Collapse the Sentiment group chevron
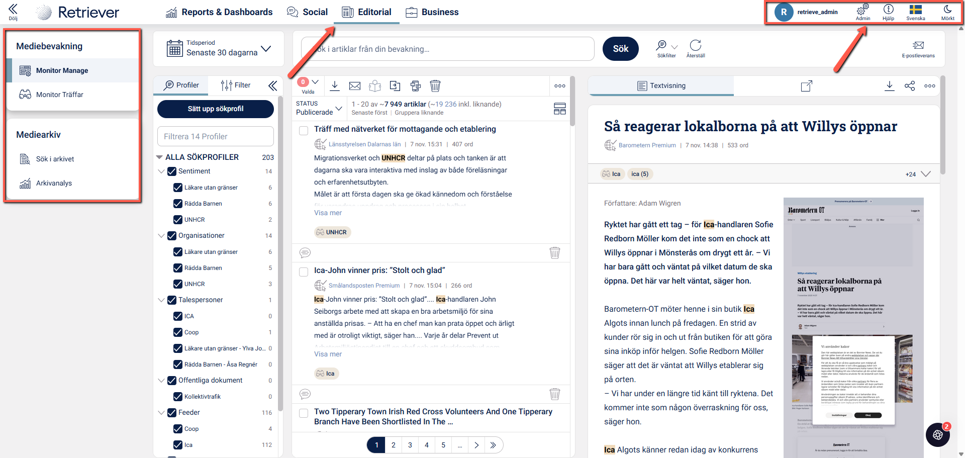 (161, 171)
